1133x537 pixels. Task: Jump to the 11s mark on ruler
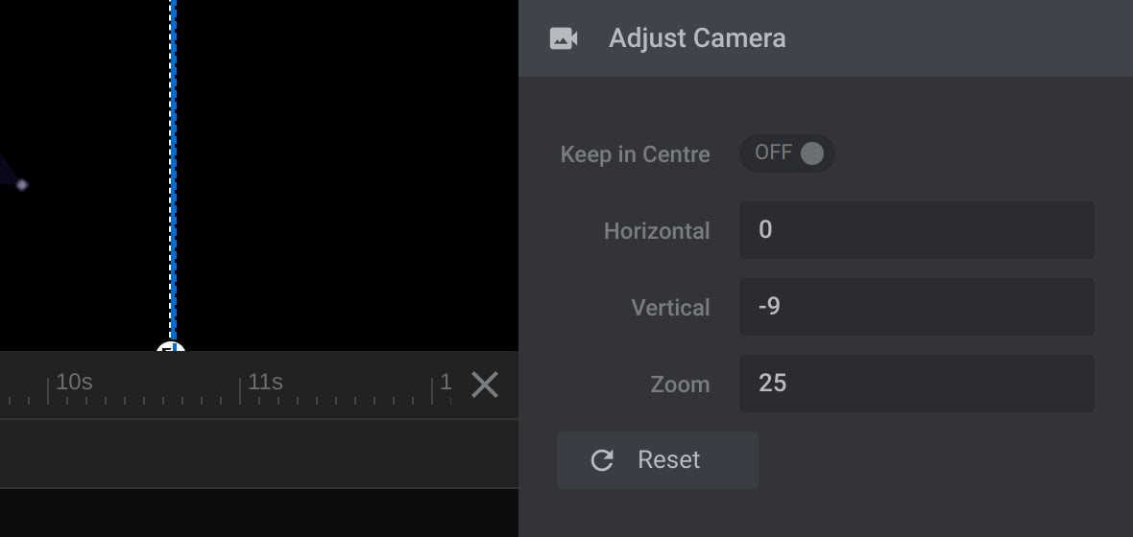(x=265, y=382)
